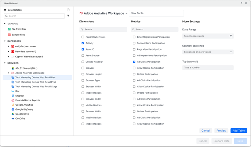Select the OneDrive service

tap(20, 118)
